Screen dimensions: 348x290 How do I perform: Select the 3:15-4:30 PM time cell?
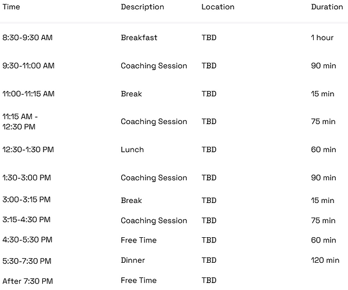27,220
